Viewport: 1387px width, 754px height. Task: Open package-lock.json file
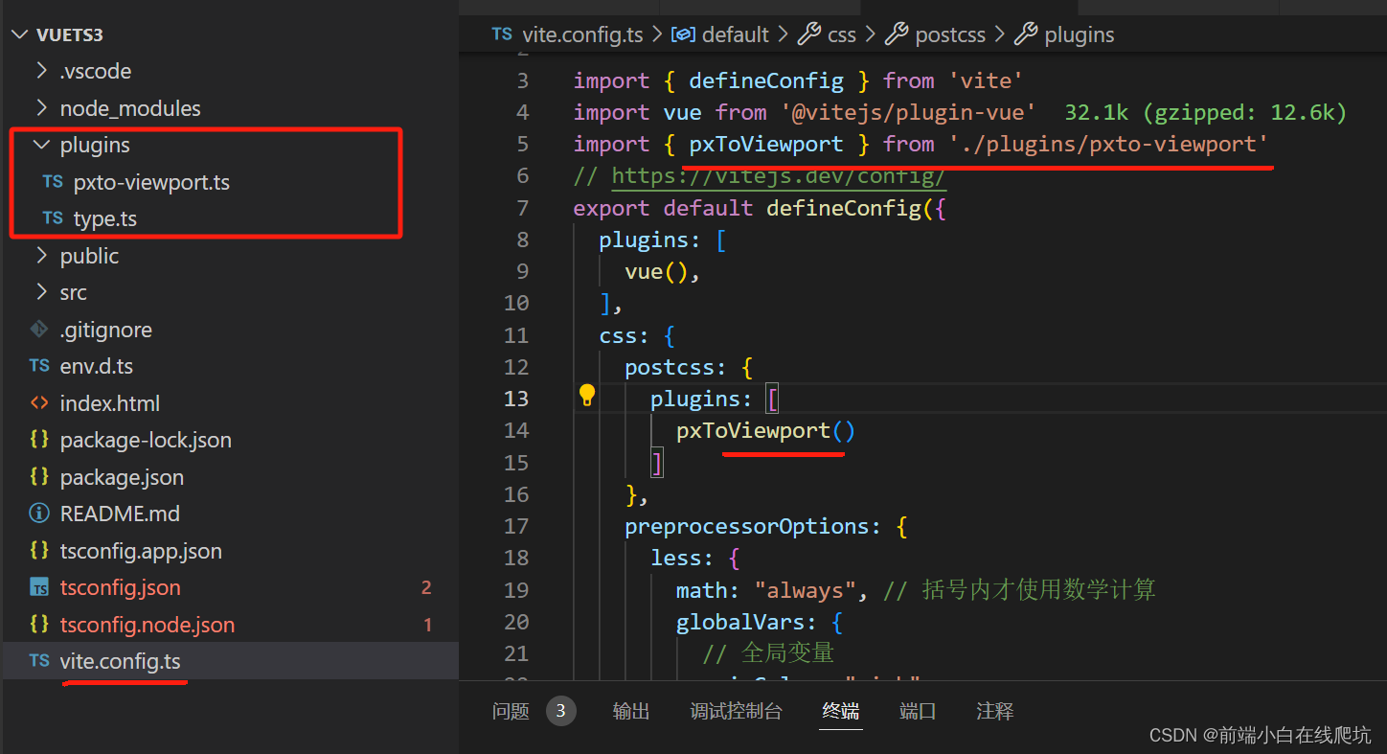point(146,440)
